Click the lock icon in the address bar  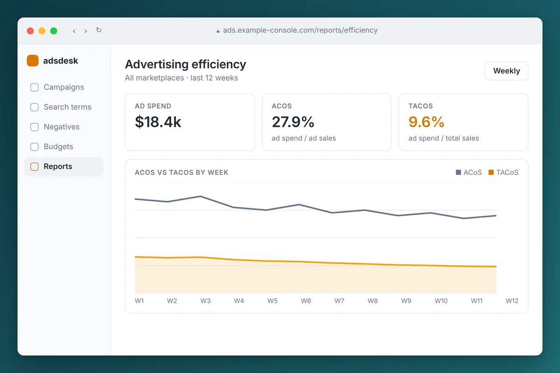tap(218, 31)
